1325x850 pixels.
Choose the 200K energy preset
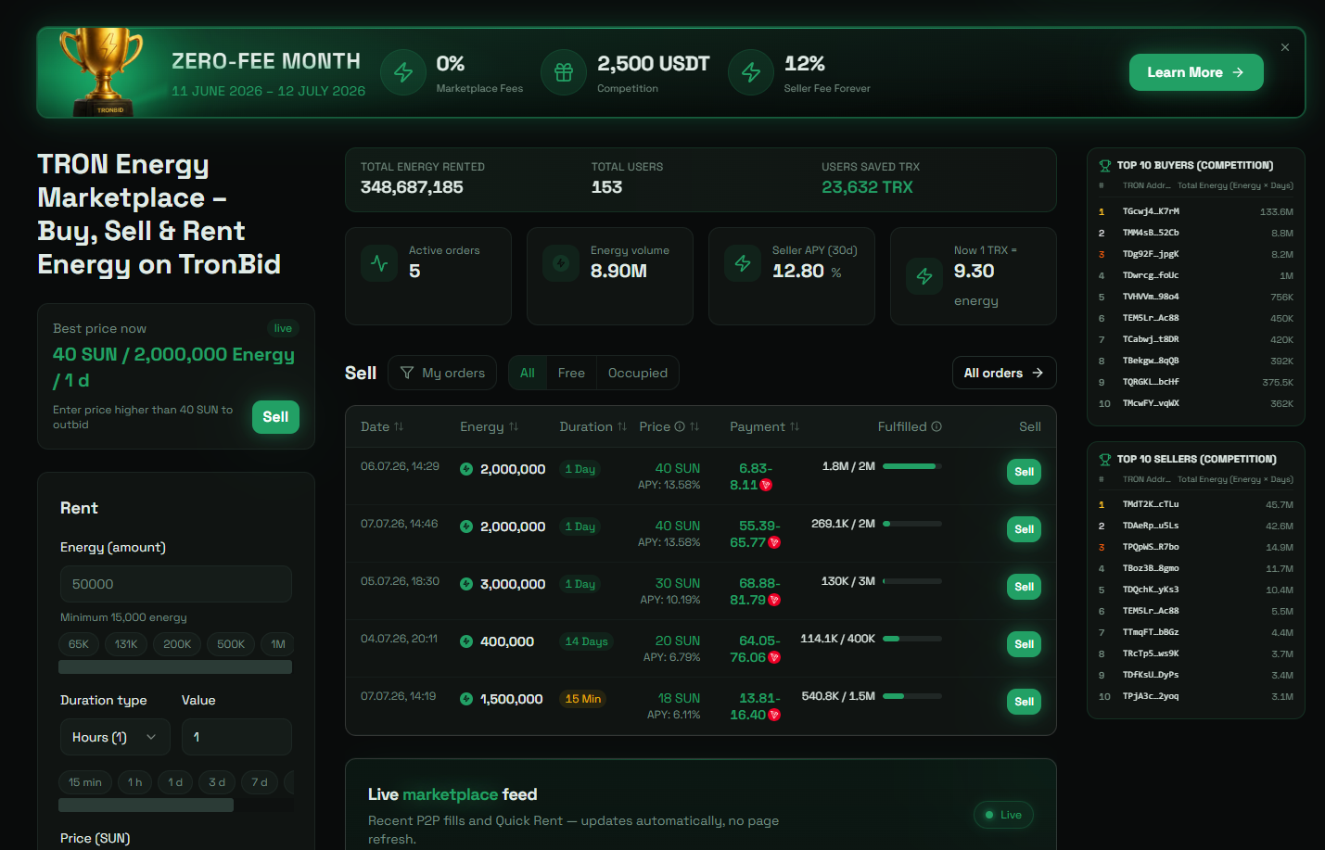coord(177,644)
